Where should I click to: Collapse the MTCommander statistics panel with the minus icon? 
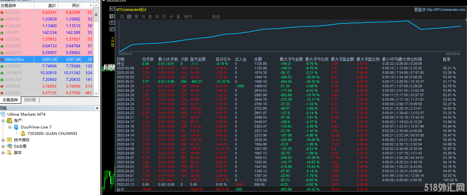112,9
